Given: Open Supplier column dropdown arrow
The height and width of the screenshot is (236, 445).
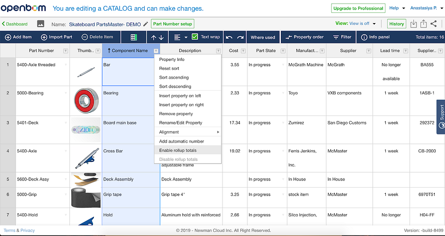Looking at the screenshot, I should 368,51.
